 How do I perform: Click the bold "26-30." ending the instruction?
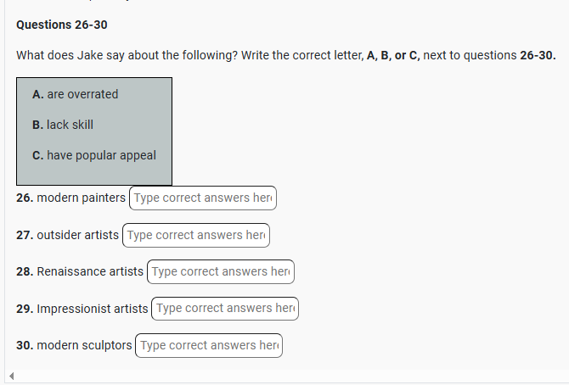click(538, 55)
